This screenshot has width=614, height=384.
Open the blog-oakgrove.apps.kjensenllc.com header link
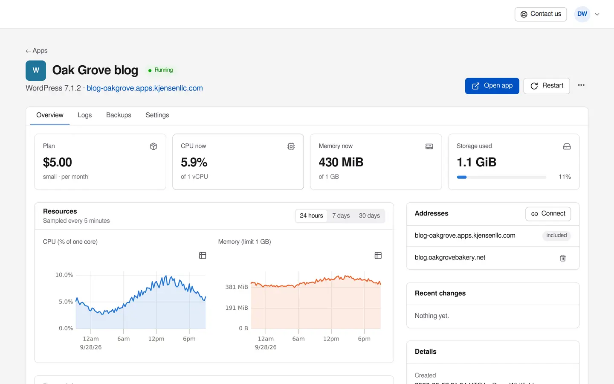(x=145, y=88)
